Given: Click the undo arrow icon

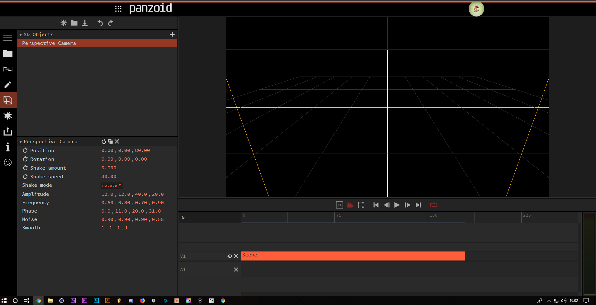Looking at the screenshot, I should point(100,23).
